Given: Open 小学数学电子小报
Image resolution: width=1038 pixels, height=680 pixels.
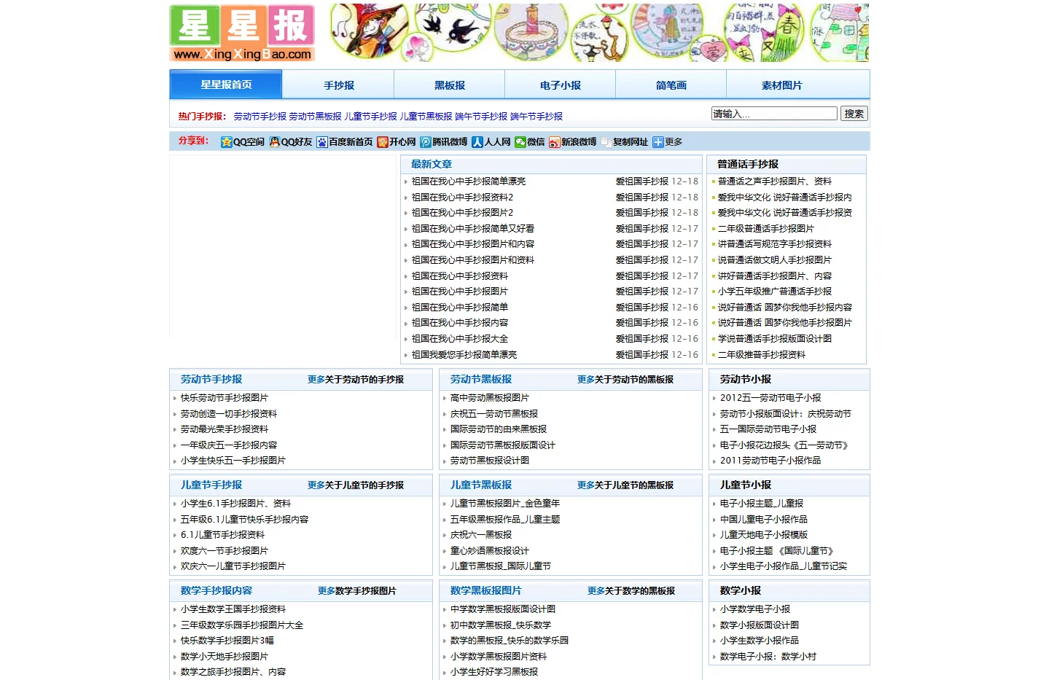Looking at the screenshot, I should (x=755, y=609).
